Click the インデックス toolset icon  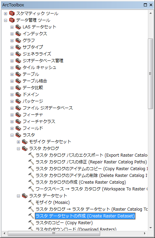[18, 34]
